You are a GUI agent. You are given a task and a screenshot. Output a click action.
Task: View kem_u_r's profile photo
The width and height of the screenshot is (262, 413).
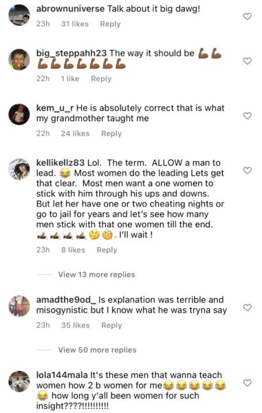[19, 114]
